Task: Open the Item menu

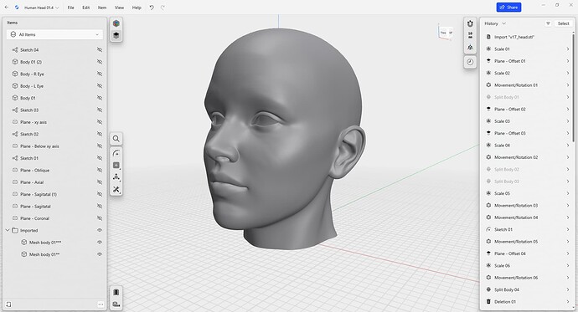Action: pyautogui.click(x=102, y=8)
